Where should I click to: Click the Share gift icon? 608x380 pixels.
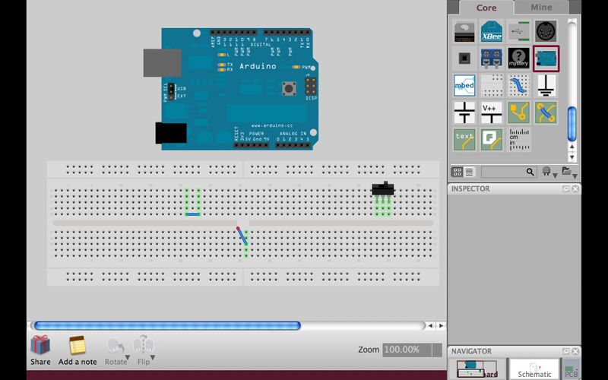(x=40, y=345)
